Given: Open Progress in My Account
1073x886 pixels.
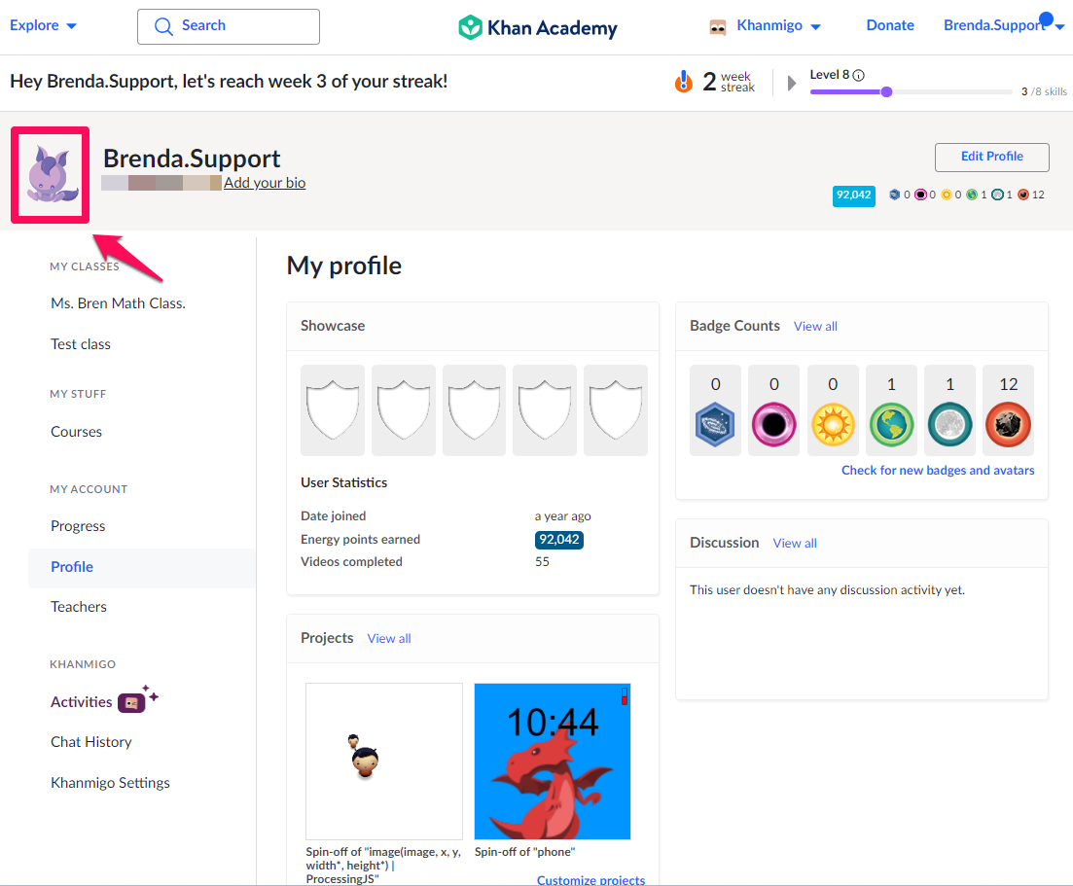Looking at the screenshot, I should tap(78, 526).
